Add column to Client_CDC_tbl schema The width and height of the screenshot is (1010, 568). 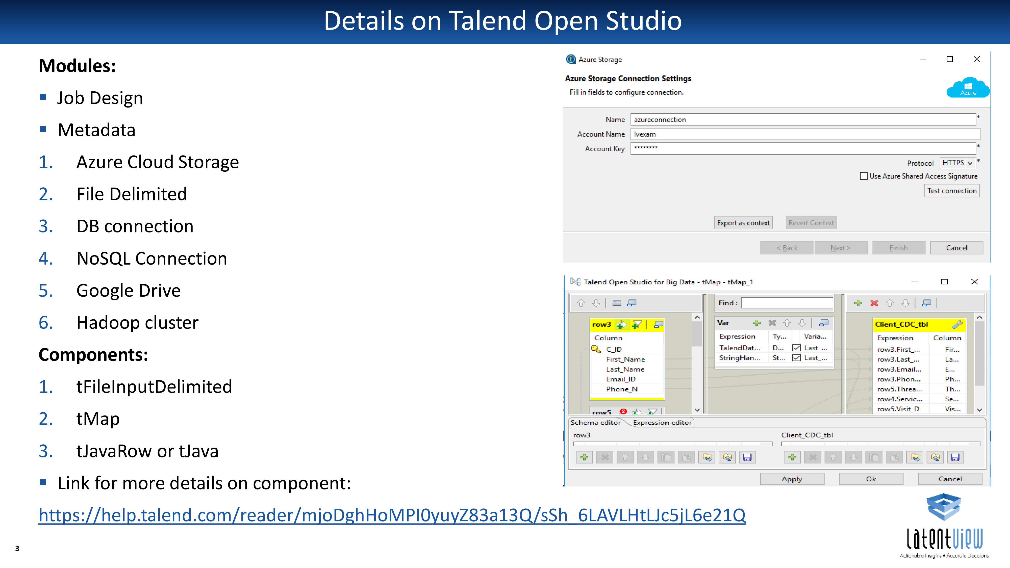[x=792, y=457]
